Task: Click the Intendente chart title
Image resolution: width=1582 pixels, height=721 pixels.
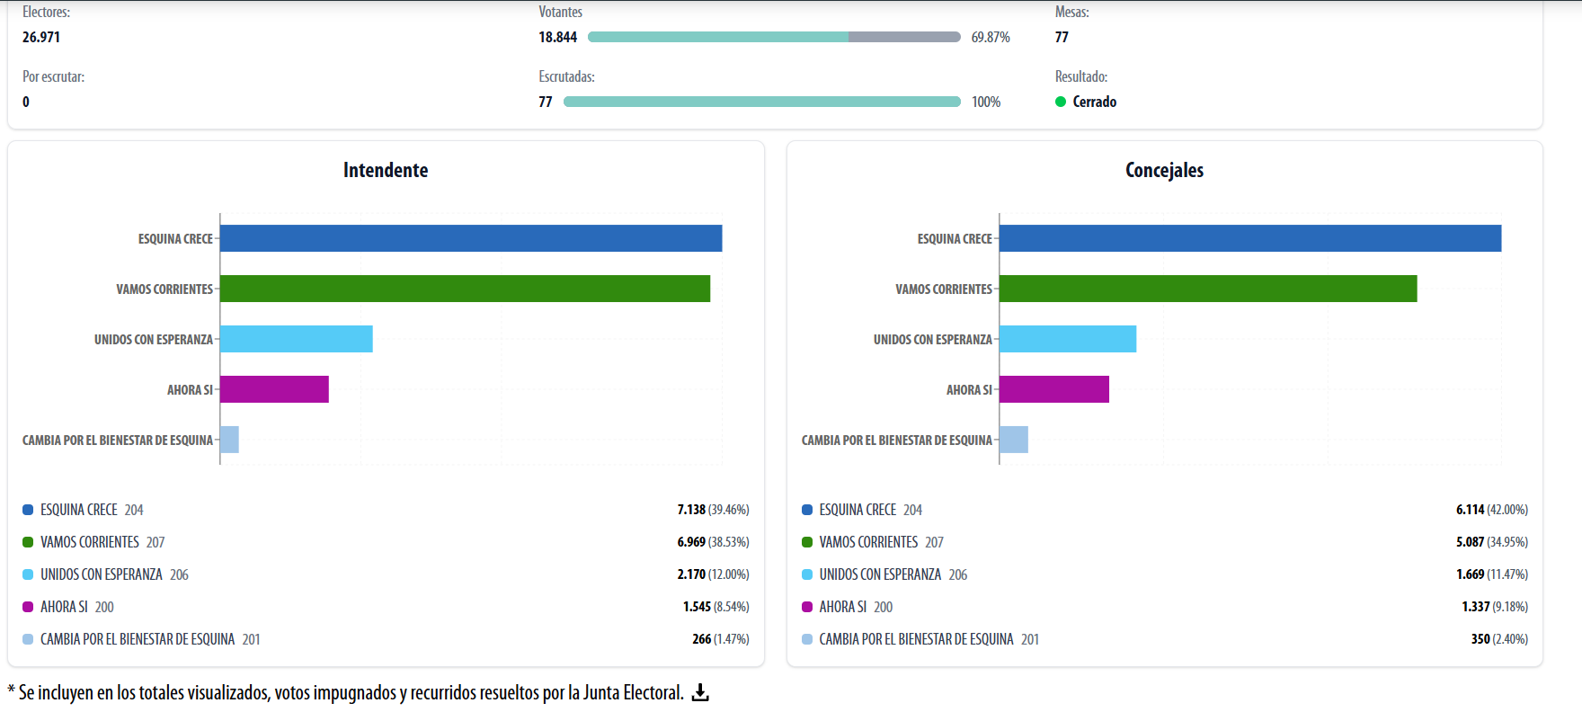Action: pos(386,170)
